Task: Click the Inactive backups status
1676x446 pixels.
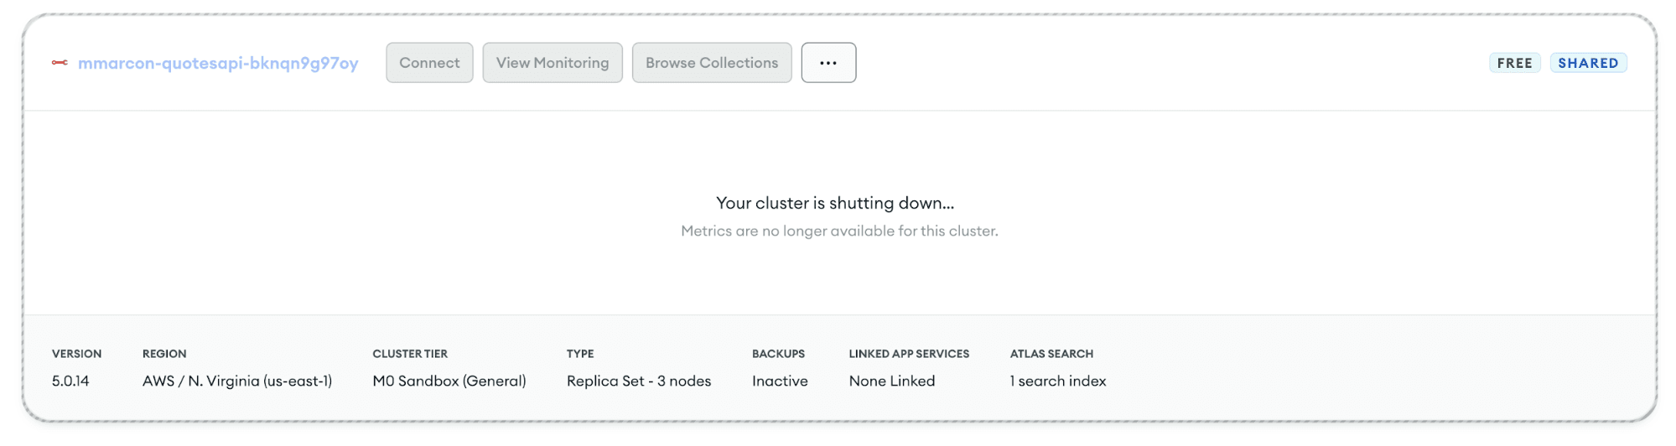Action: [x=779, y=381]
